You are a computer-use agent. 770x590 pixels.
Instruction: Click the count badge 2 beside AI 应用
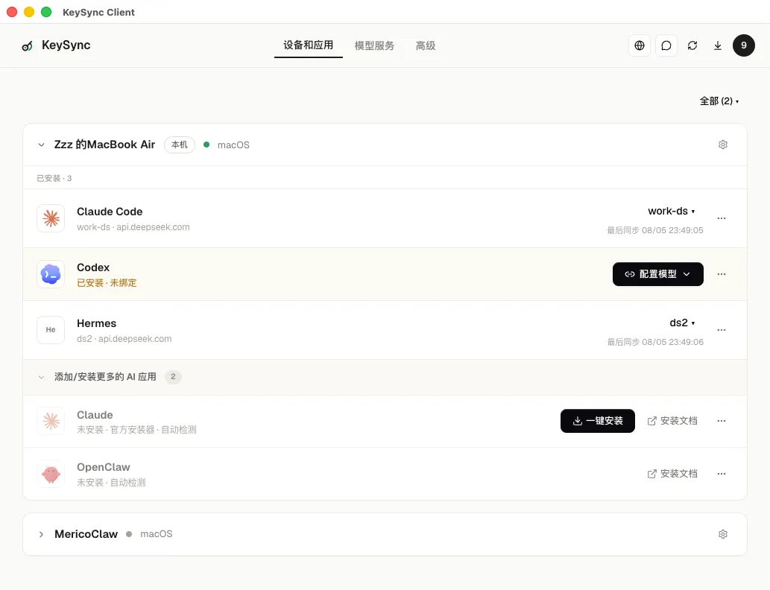pos(173,377)
